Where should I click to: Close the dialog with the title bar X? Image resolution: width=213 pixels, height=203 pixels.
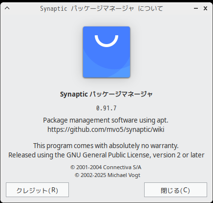(x=205, y=8)
